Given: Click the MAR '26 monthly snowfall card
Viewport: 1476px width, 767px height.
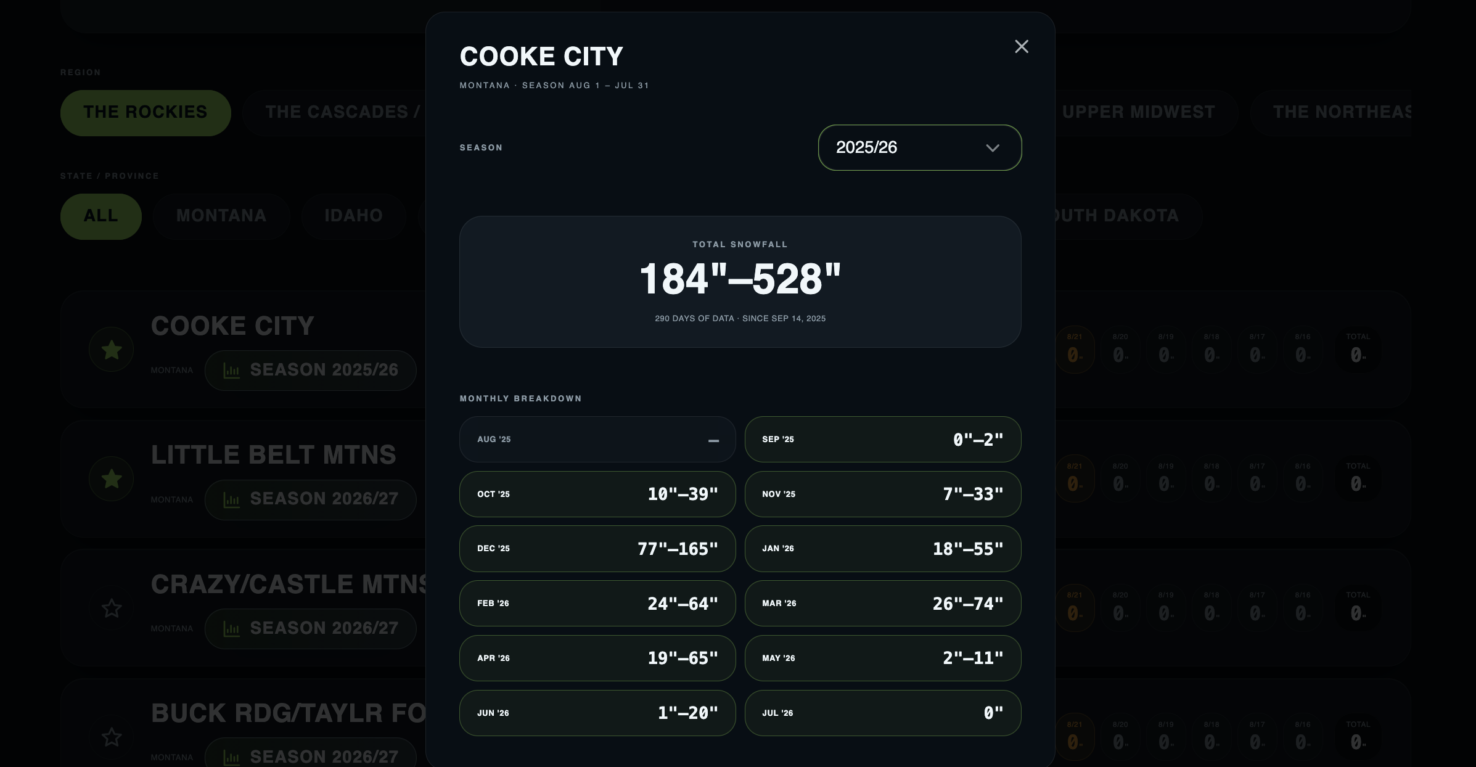Looking at the screenshot, I should point(883,604).
